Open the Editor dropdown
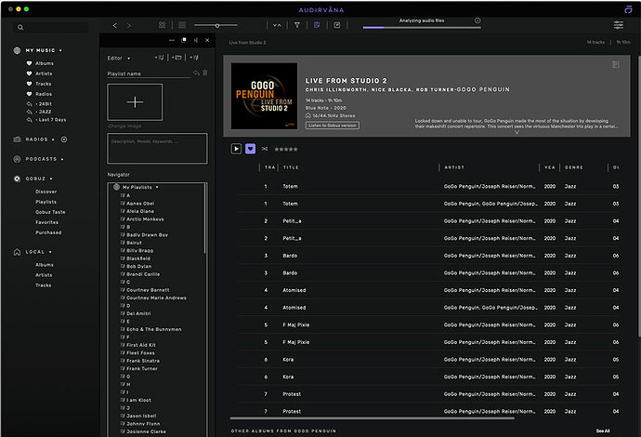 [119, 58]
